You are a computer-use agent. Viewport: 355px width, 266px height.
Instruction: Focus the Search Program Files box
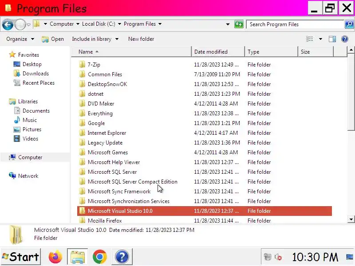pyautogui.click(x=295, y=24)
